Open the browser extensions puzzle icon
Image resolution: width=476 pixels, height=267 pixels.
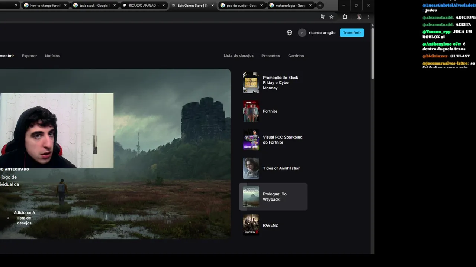tap(345, 17)
